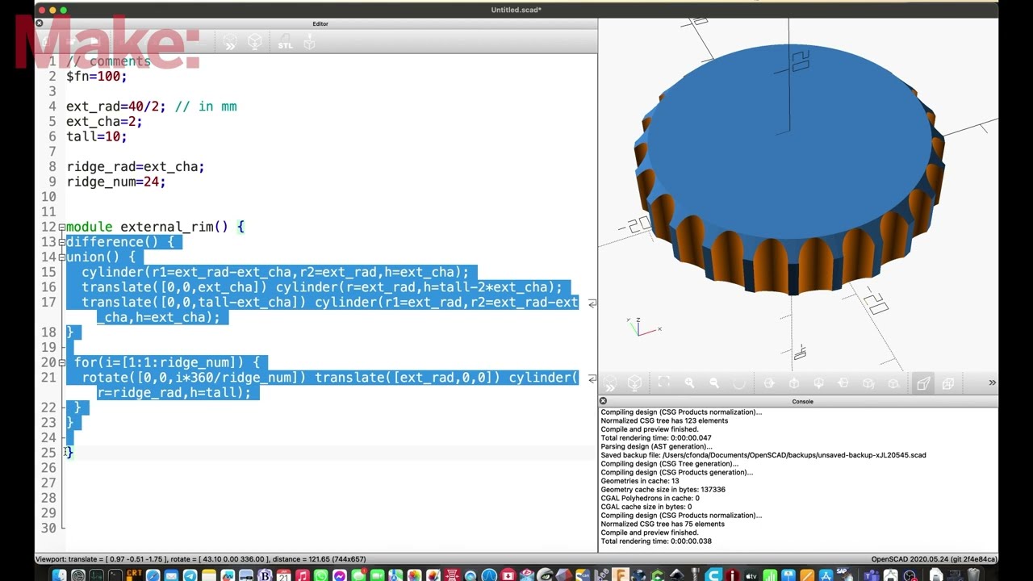This screenshot has width=1033, height=581.
Task: Show more viewport toolbar items
Action: [x=992, y=383]
